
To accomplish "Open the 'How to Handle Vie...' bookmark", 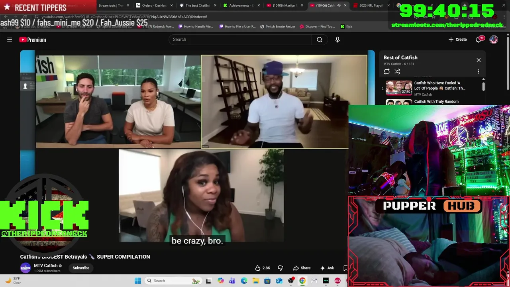I will [196, 26].
